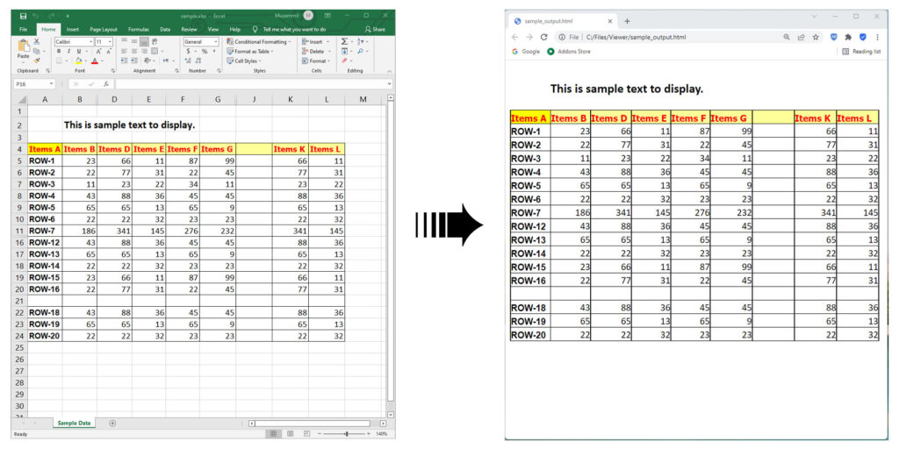Switch to the Insert ribbon tab
Image resolution: width=899 pixels, height=449 pixels.
point(72,29)
